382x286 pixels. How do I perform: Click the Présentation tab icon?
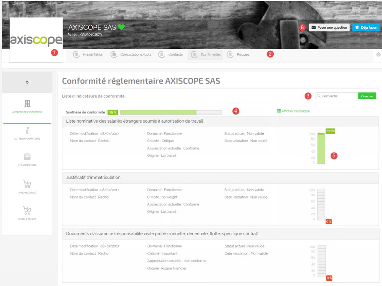click(x=76, y=54)
